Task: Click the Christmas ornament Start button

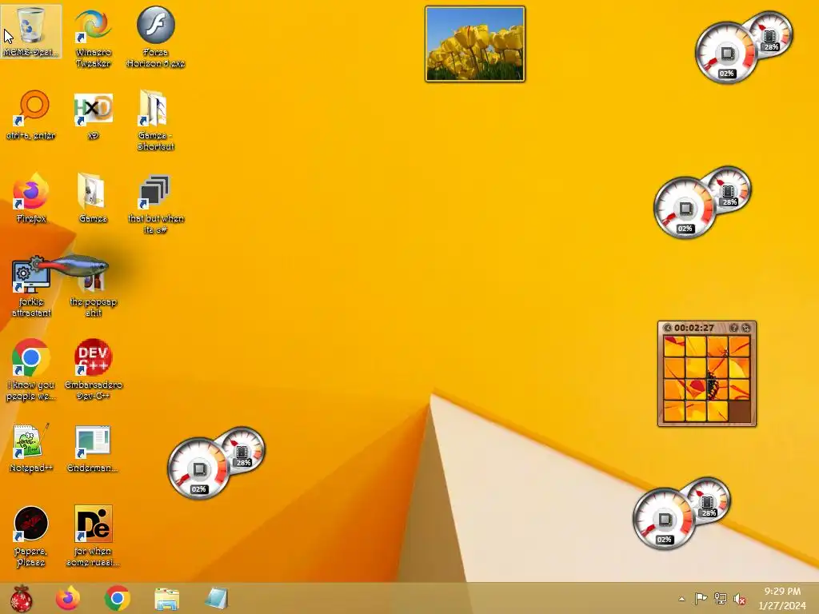Action: click(x=22, y=598)
